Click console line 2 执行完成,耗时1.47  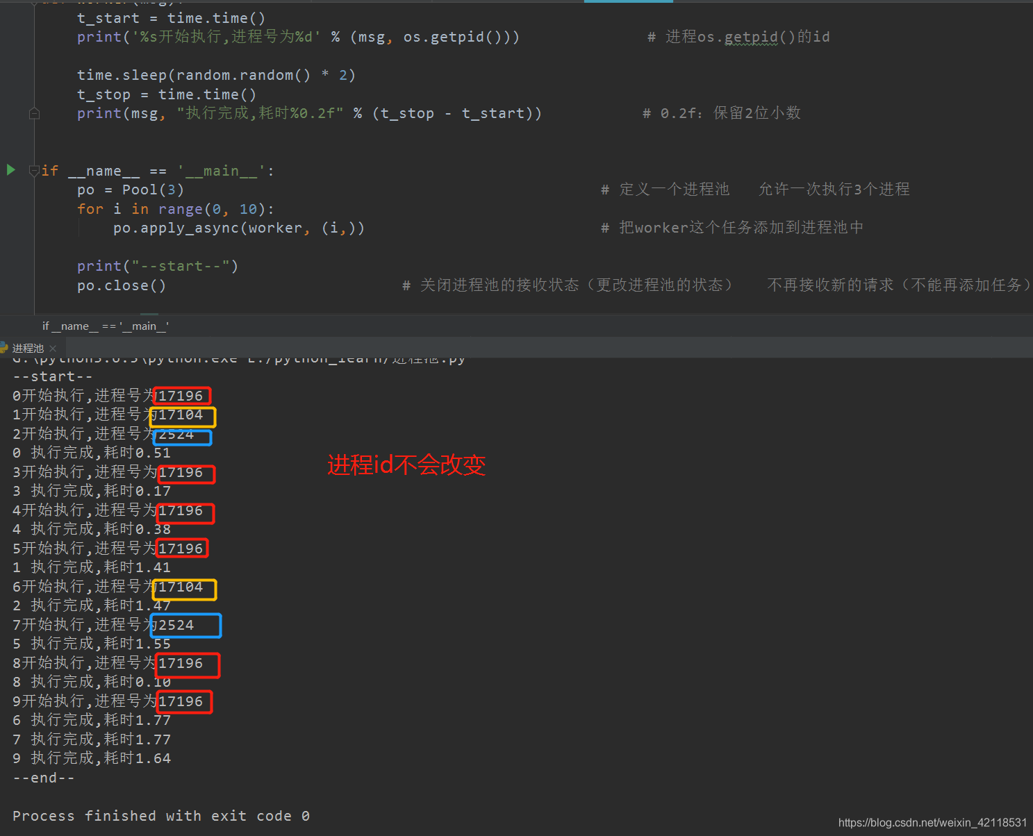[x=92, y=605]
